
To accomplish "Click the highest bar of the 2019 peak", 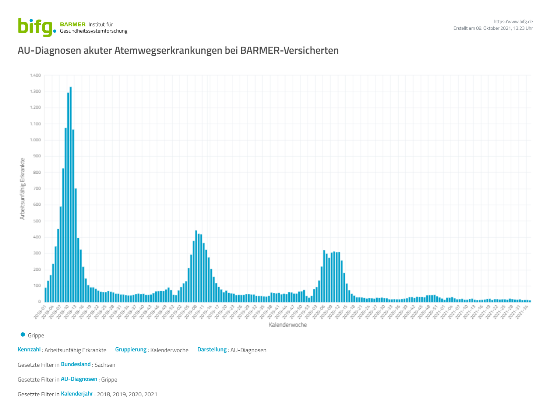I will [x=196, y=266].
